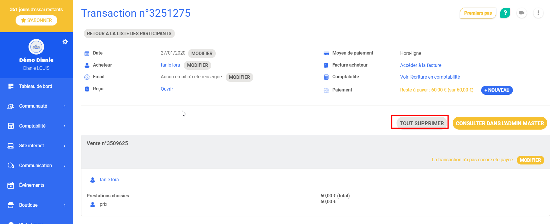This screenshot has height=224, width=557.
Task: Click the Communication chat bubble icon
Action: tap(11, 165)
